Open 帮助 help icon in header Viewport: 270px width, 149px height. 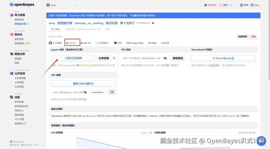tap(241, 5)
